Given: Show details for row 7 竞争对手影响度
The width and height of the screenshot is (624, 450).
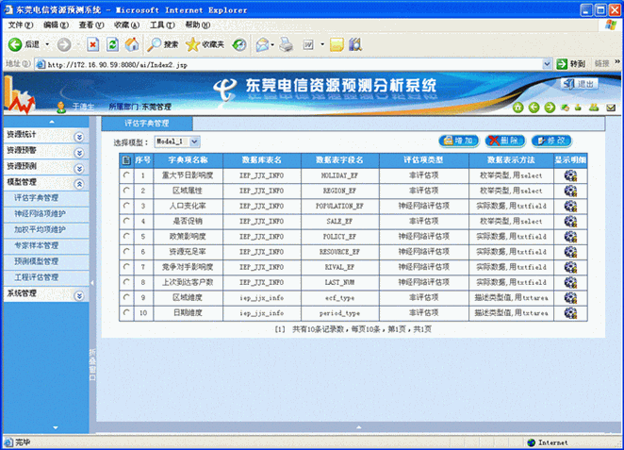Looking at the screenshot, I should pyautogui.click(x=570, y=267).
